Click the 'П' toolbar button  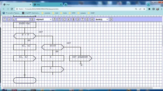[x=59, y=19]
